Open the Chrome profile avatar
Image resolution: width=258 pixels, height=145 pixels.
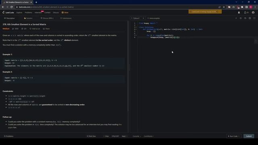click(251, 7)
